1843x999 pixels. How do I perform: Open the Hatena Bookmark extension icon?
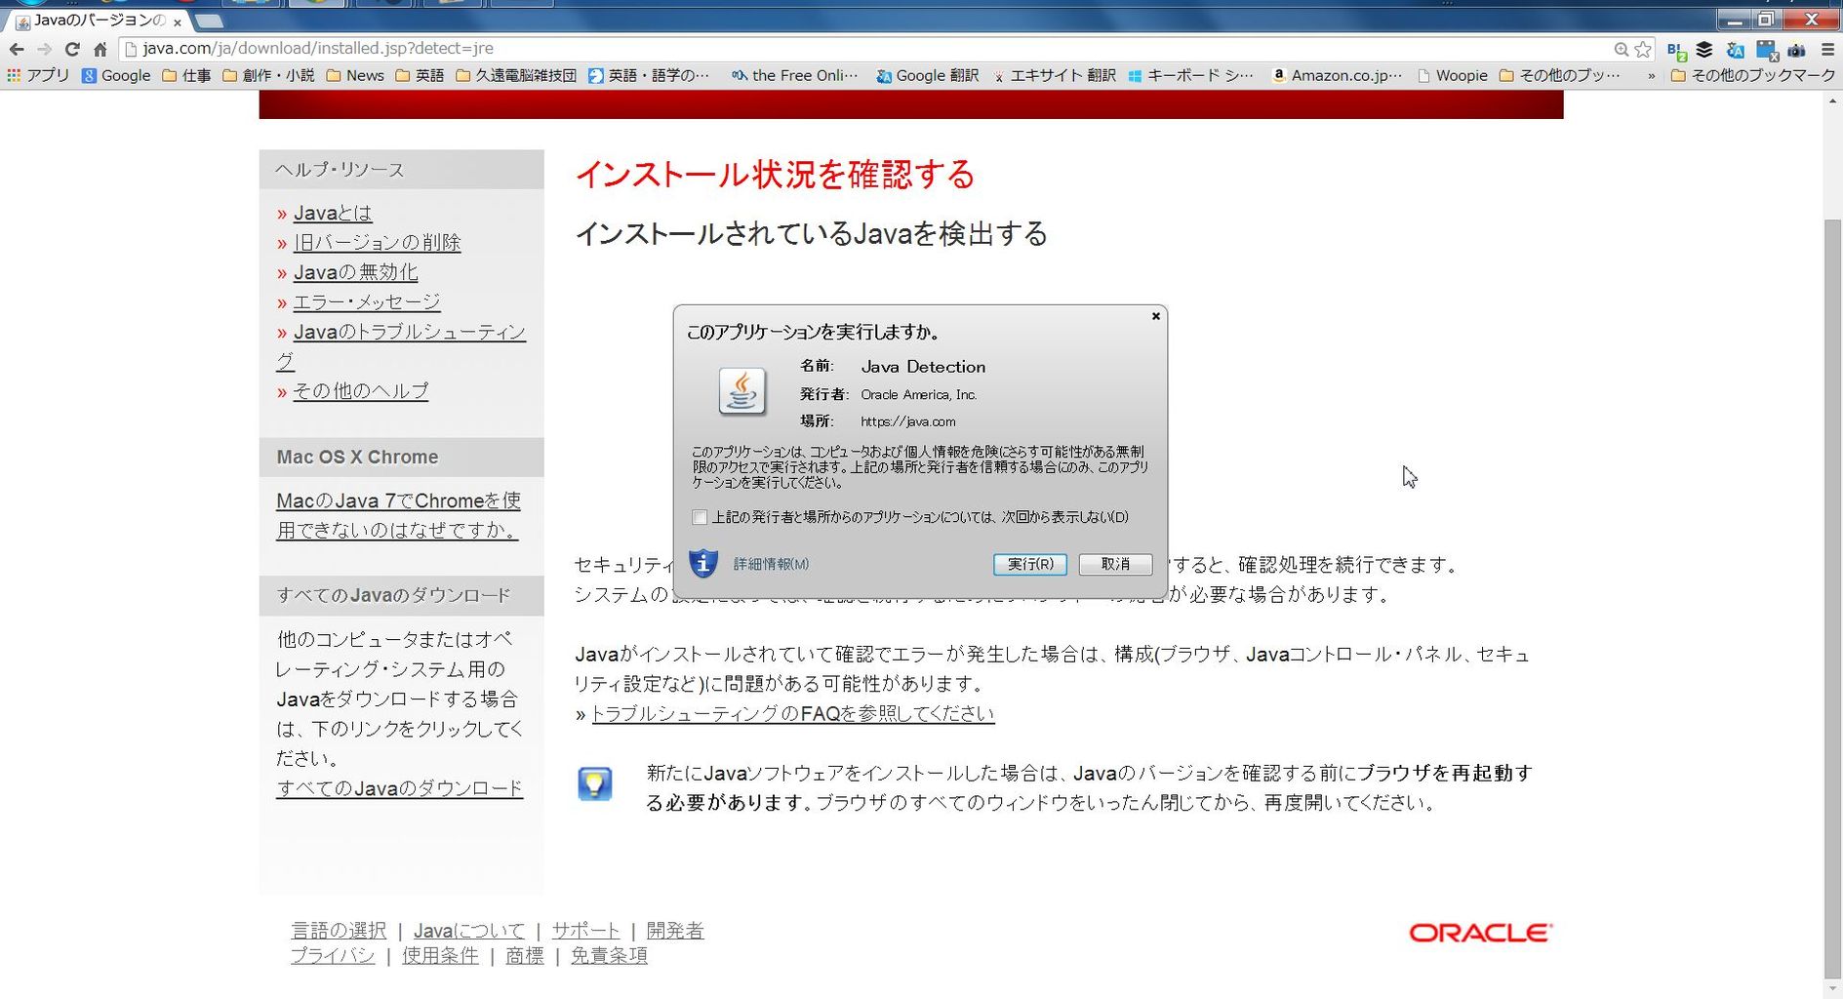point(1676,50)
